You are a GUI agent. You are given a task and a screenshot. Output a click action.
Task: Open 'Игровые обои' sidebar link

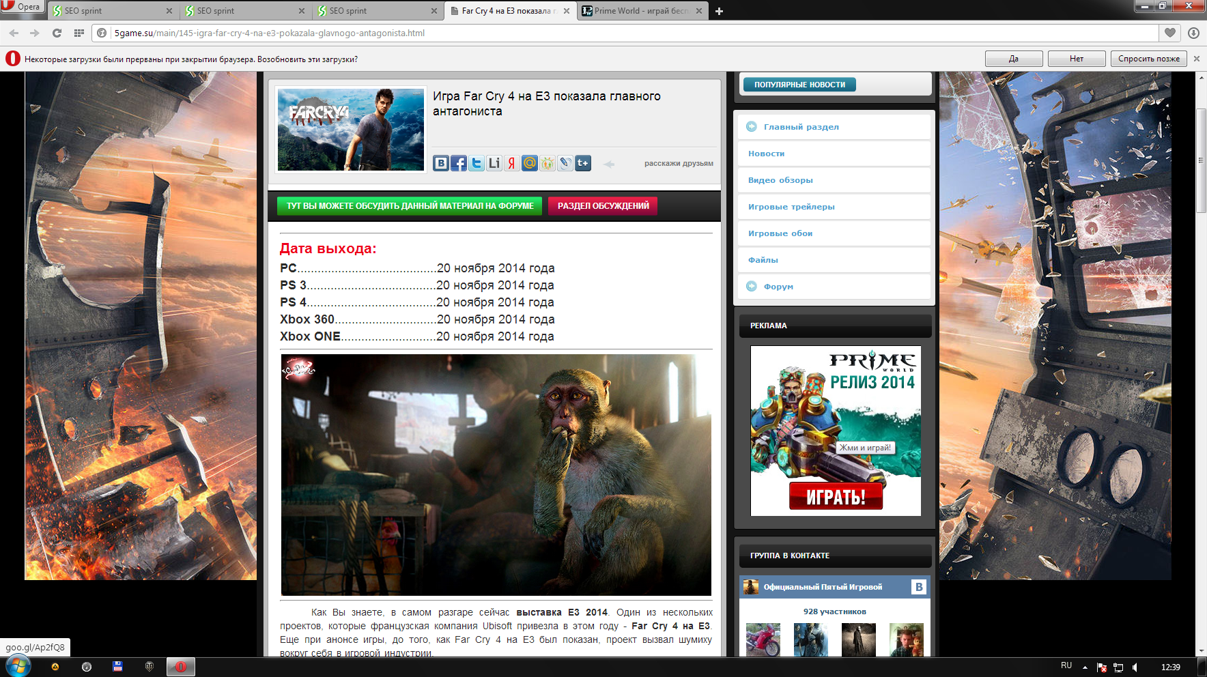coord(834,233)
